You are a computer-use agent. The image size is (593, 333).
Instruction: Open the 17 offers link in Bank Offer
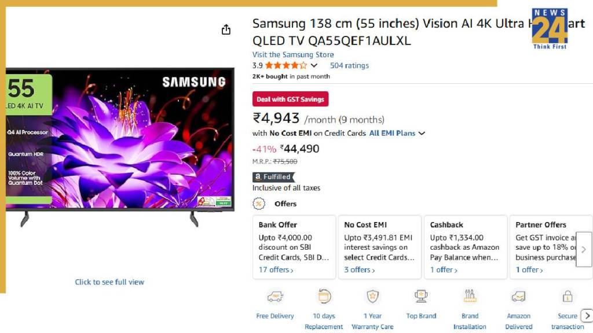276,270
